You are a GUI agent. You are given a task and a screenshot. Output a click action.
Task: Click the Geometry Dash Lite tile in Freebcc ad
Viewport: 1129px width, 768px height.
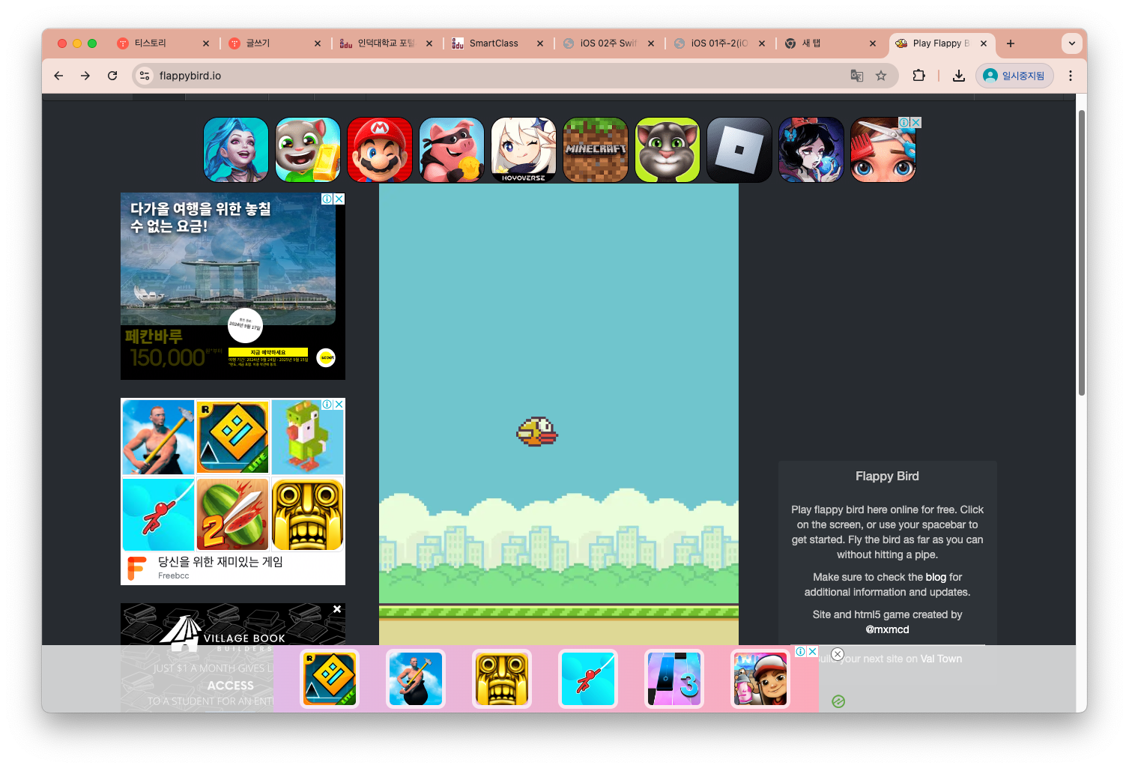tap(233, 437)
